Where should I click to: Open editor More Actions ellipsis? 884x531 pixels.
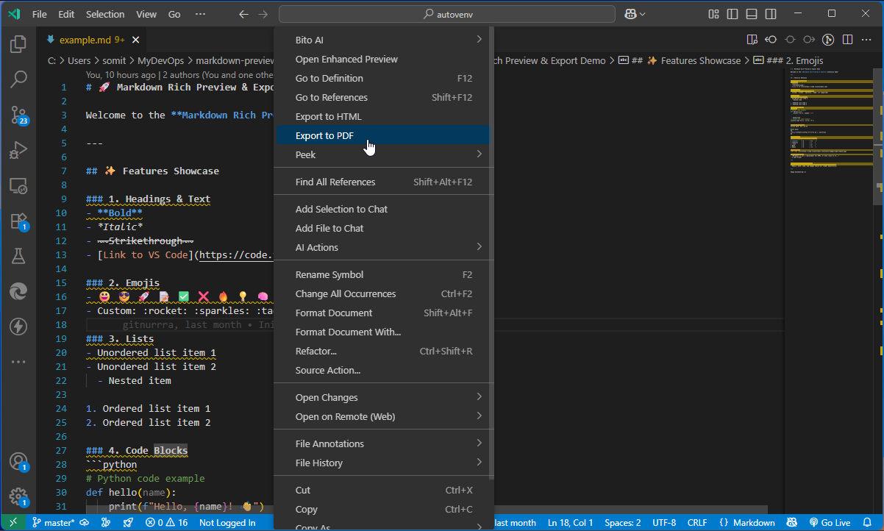click(x=866, y=40)
